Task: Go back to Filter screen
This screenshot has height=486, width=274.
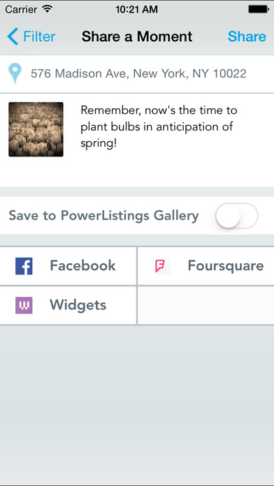Action: point(31,36)
